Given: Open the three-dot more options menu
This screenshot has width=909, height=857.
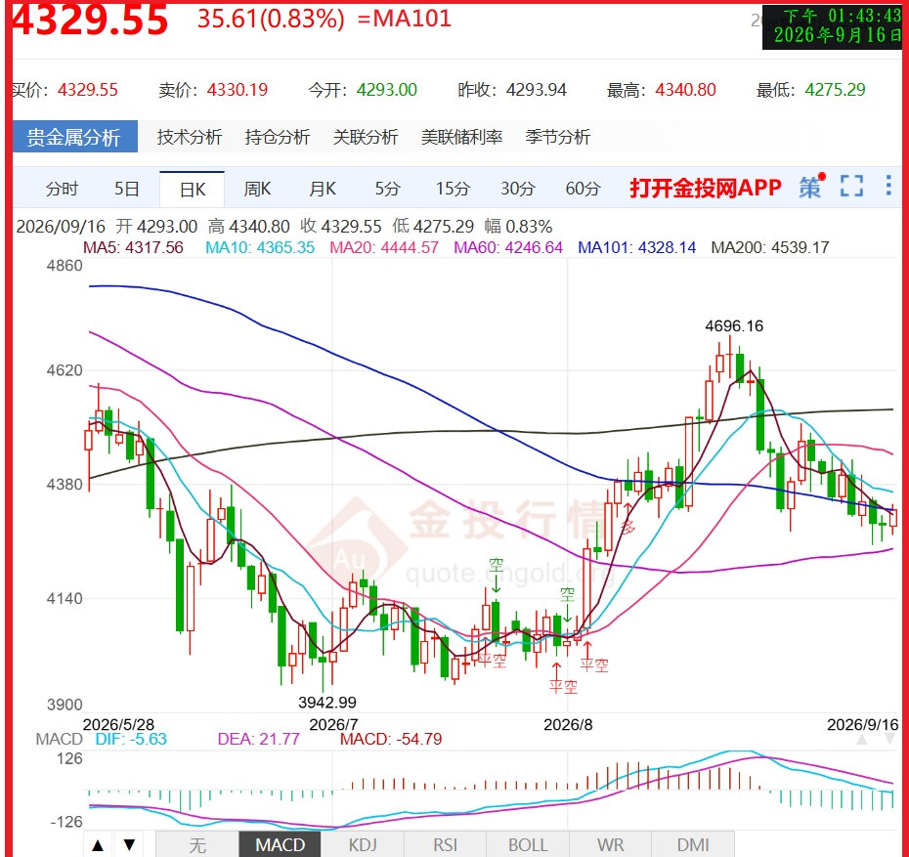Looking at the screenshot, I should tap(888, 186).
